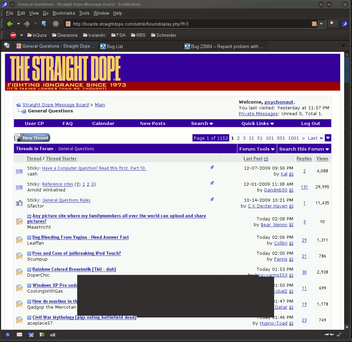The width and height of the screenshot is (352, 342).
Task: Toggle the Last Post sort order icon
Action: tap(266, 159)
